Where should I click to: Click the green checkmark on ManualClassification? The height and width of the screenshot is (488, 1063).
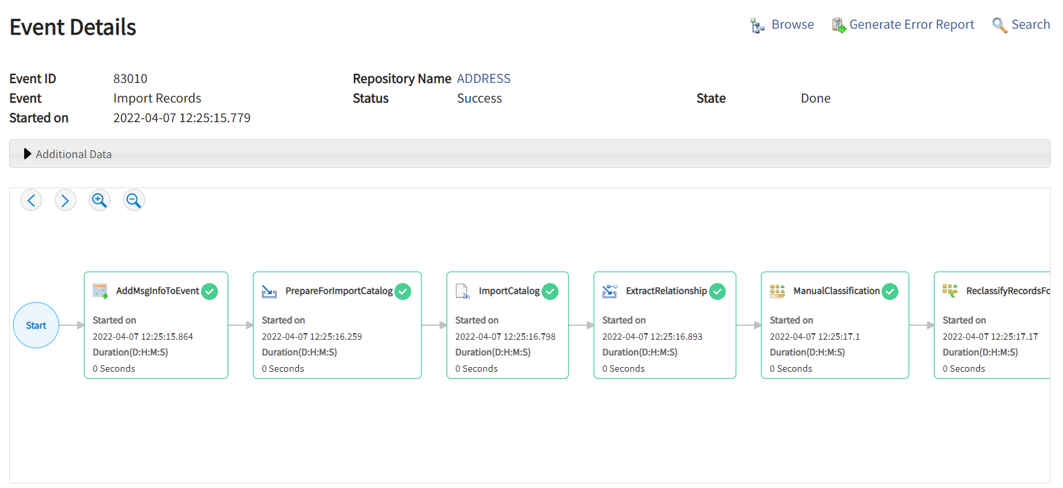pyautogui.click(x=890, y=291)
